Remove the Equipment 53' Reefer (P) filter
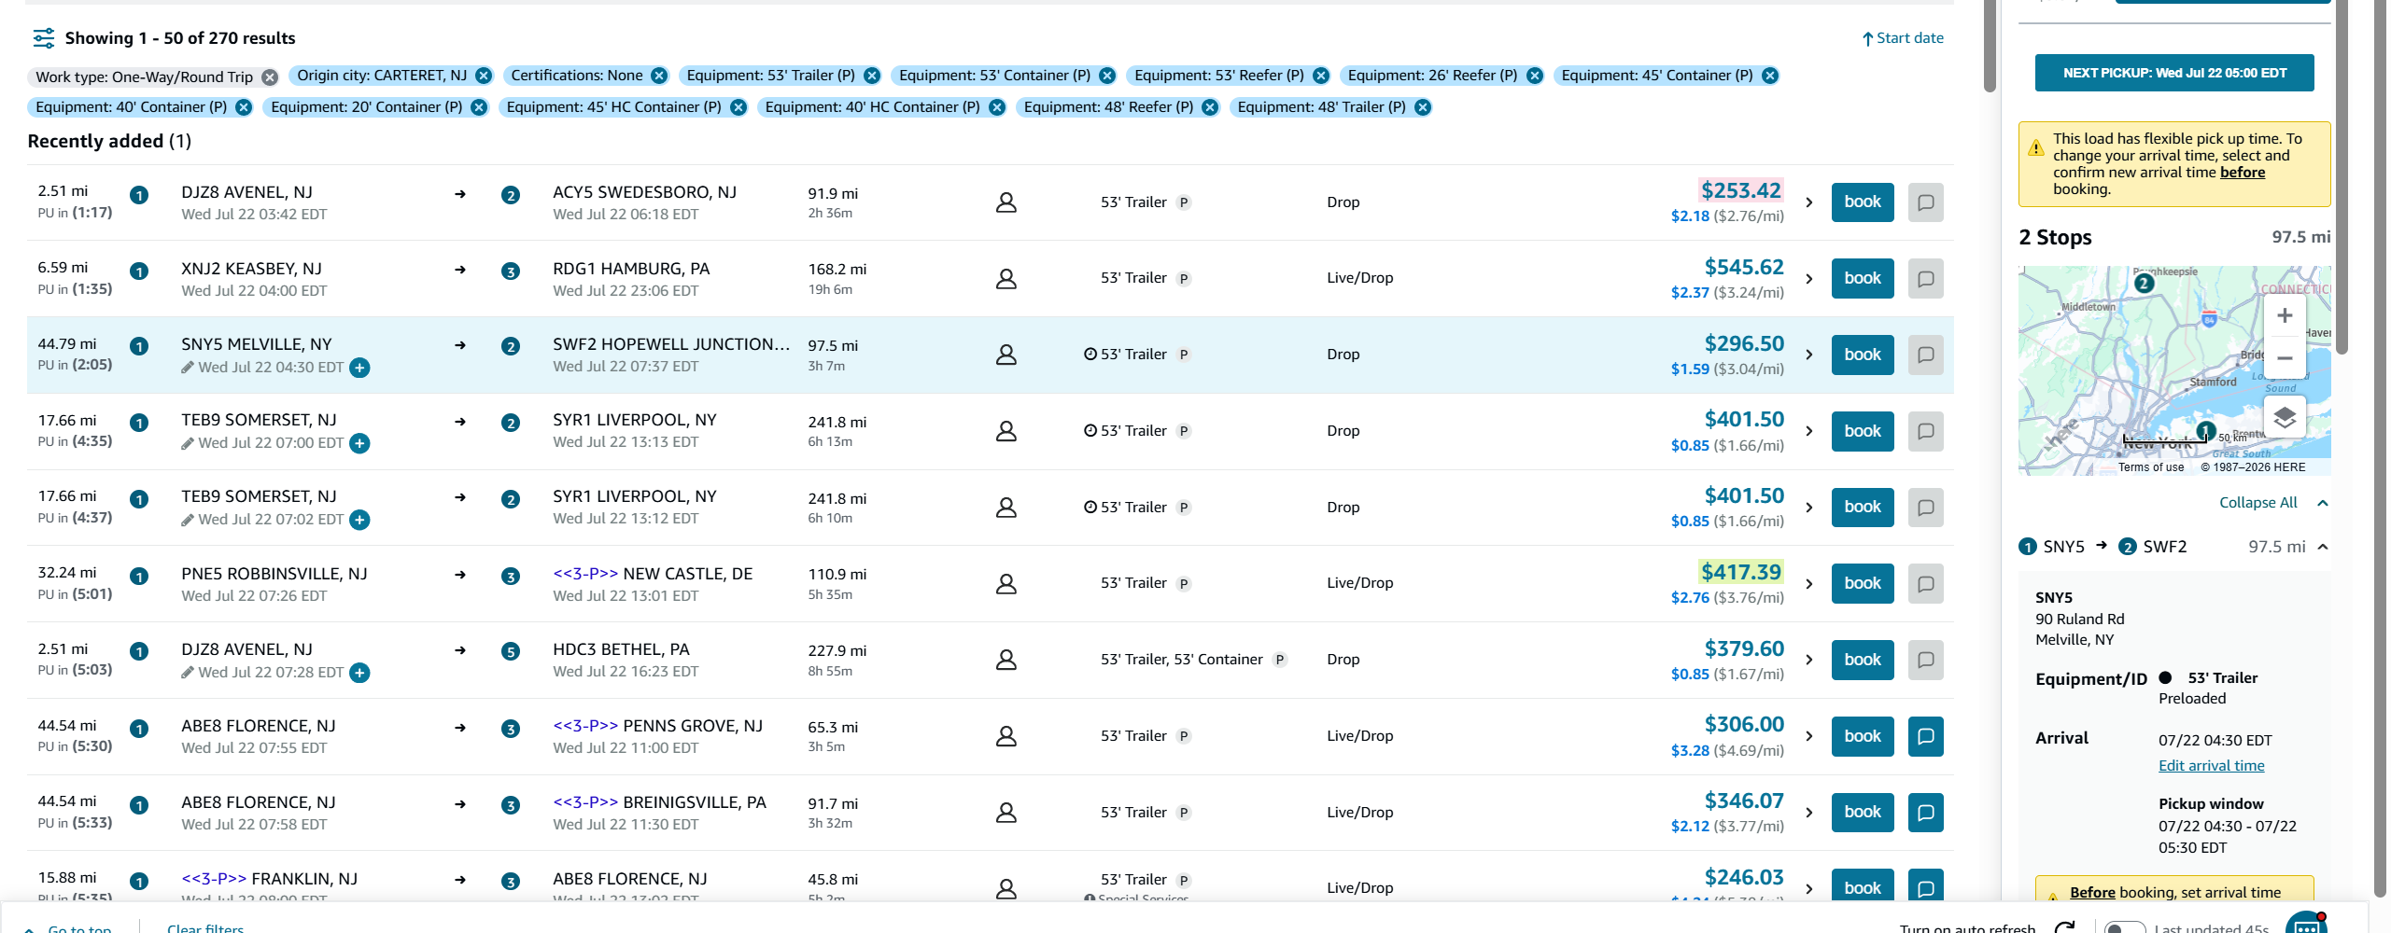This screenshot has width=2391, height=933. pyautogui.click(x=1321, y=76)
